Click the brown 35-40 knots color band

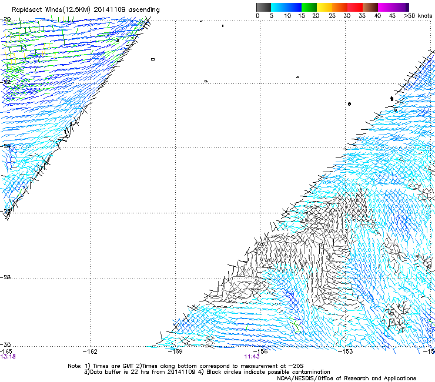[x=370, y=7]
